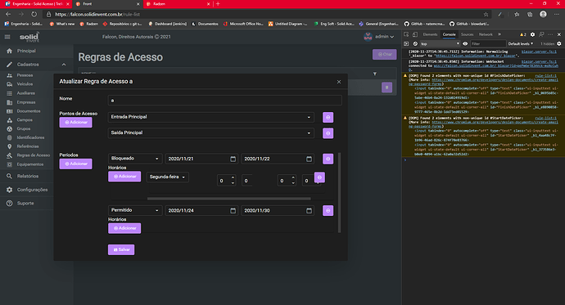565x305 pixels.
Task: Toggle device emulation in DevTools
Action: click(x=414, y=34)
